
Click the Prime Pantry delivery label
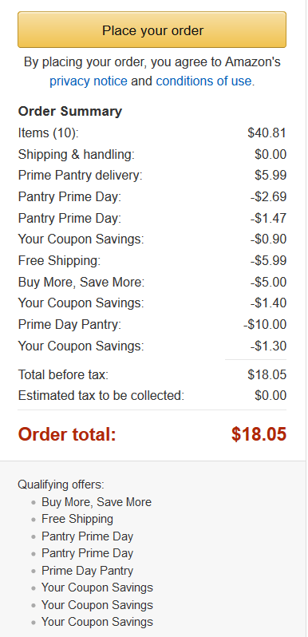pyautogui.click(x=81, y=176)
